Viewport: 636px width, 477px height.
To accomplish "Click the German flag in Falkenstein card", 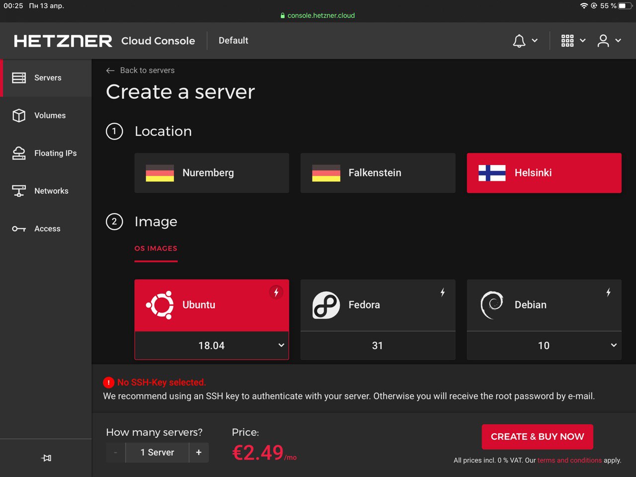I will 326,173.
